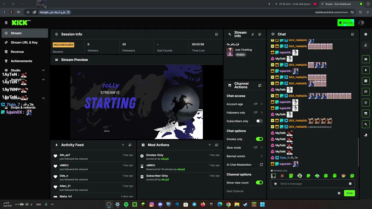
Task: Open a new browser tab
Action: click(x=269, y=4)
